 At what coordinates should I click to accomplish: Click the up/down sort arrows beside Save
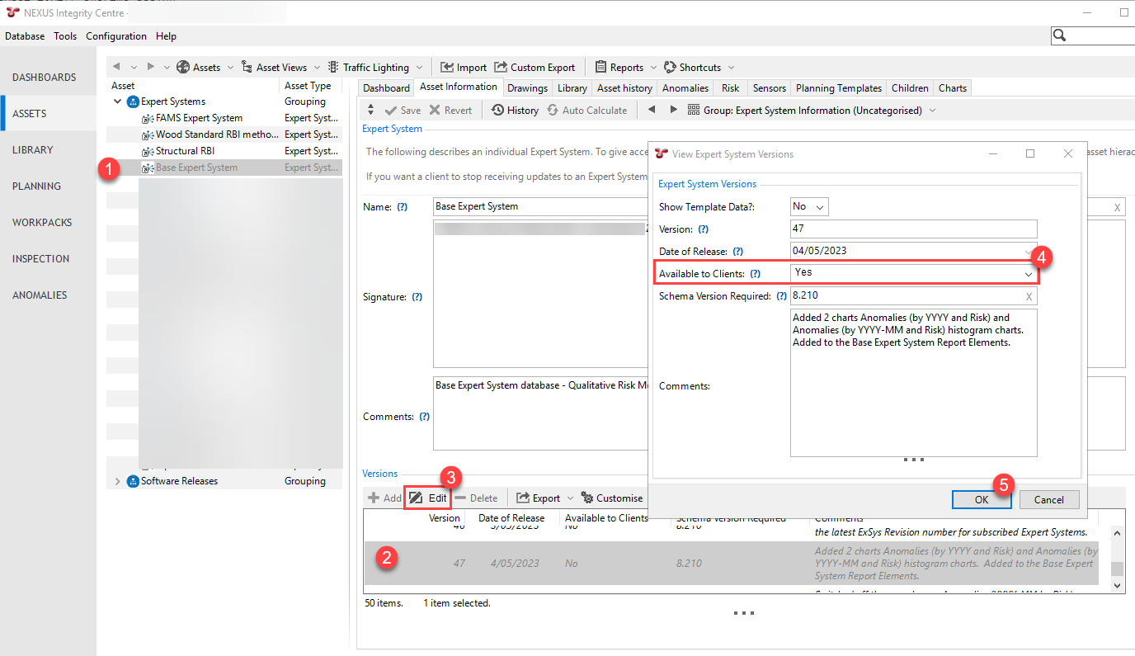tap(370, 110)
